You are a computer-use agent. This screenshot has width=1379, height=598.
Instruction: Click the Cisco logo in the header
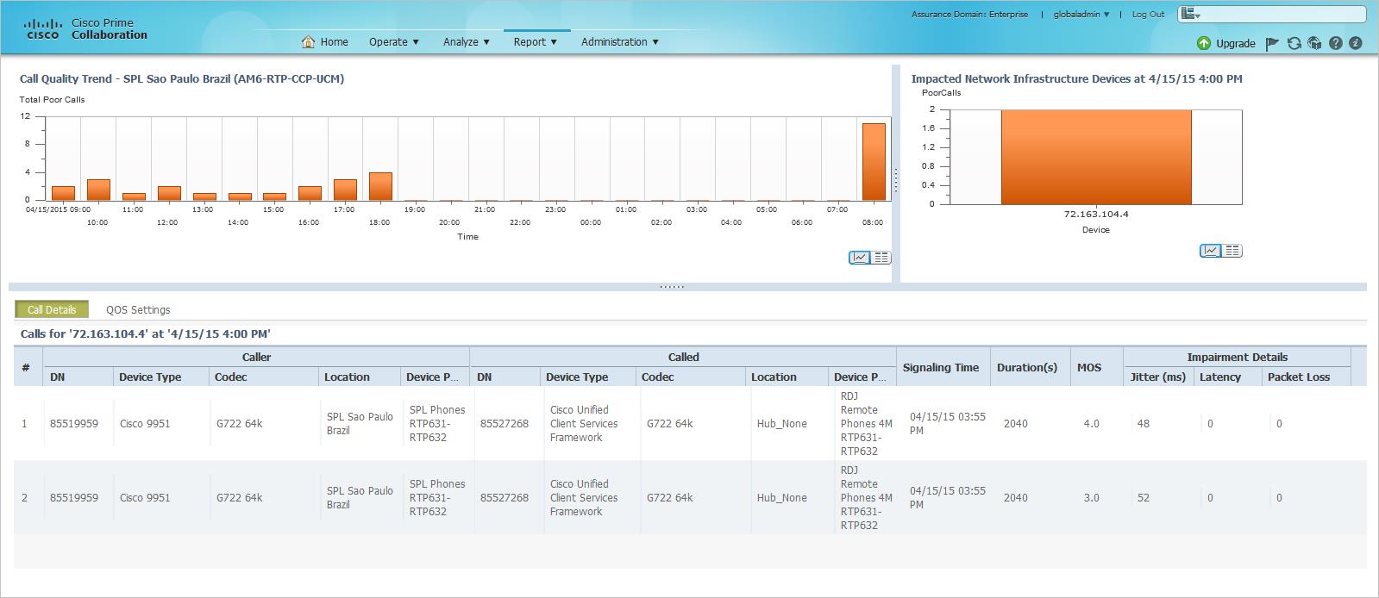click(42, 29)
